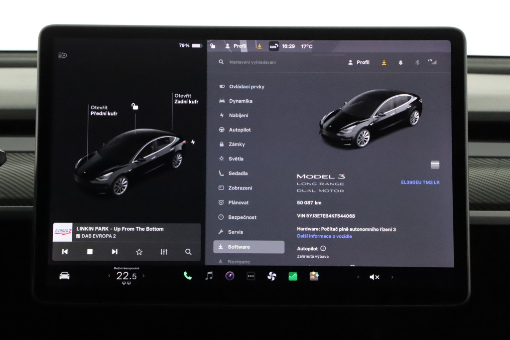The image size is (510, 340).
Task: Tap the LTE signal strength icon
Action: pyautogui.click(x=433, y=62)
